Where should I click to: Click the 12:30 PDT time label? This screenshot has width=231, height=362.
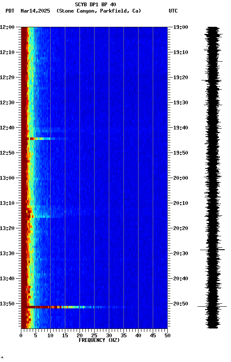coord(7,103)
